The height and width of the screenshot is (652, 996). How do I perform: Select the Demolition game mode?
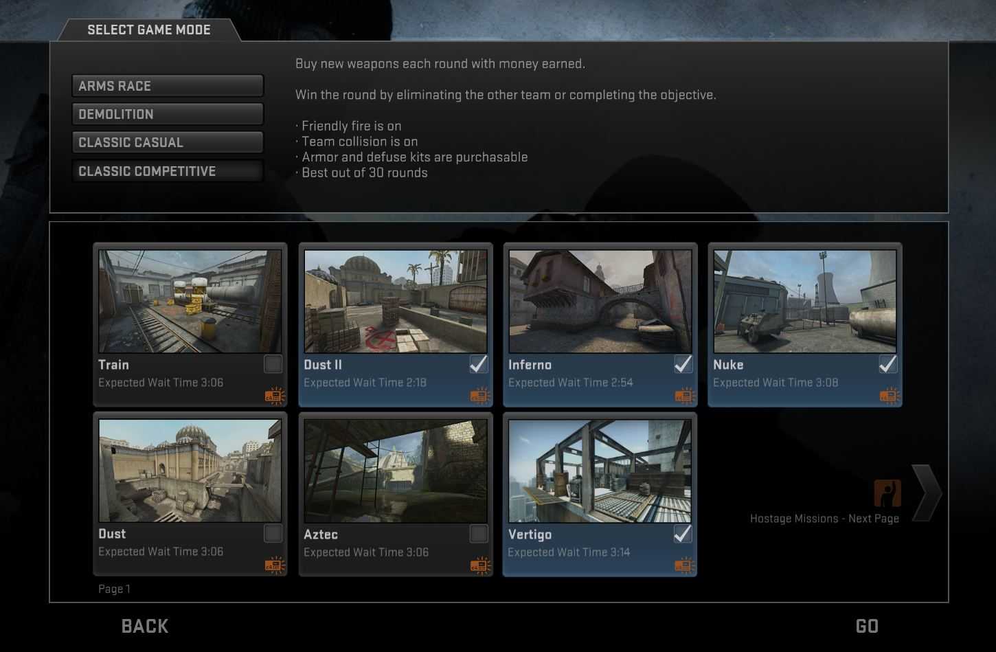click(x=168, y=114)
